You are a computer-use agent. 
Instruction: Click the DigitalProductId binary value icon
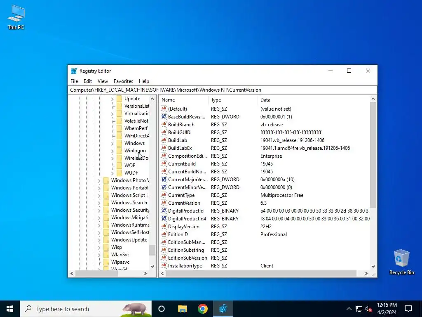(164, 211)
